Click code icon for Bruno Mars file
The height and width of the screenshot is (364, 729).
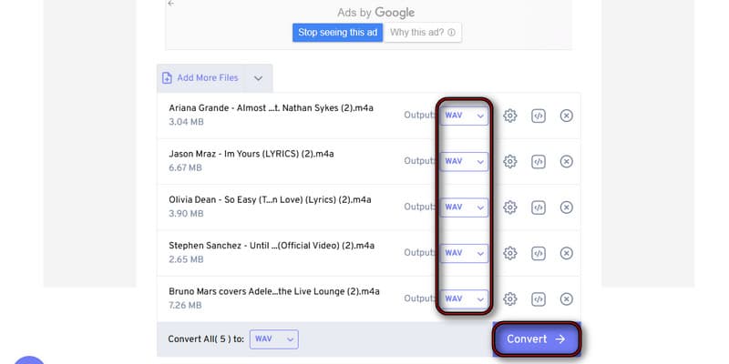539,299
